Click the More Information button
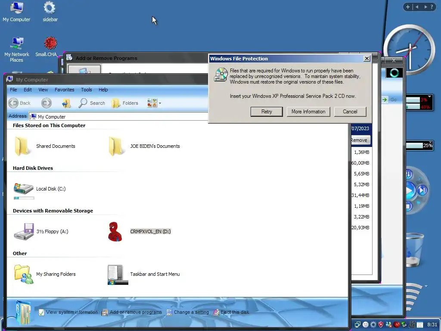This screenshot has width=441, height=331. (308, 112)
